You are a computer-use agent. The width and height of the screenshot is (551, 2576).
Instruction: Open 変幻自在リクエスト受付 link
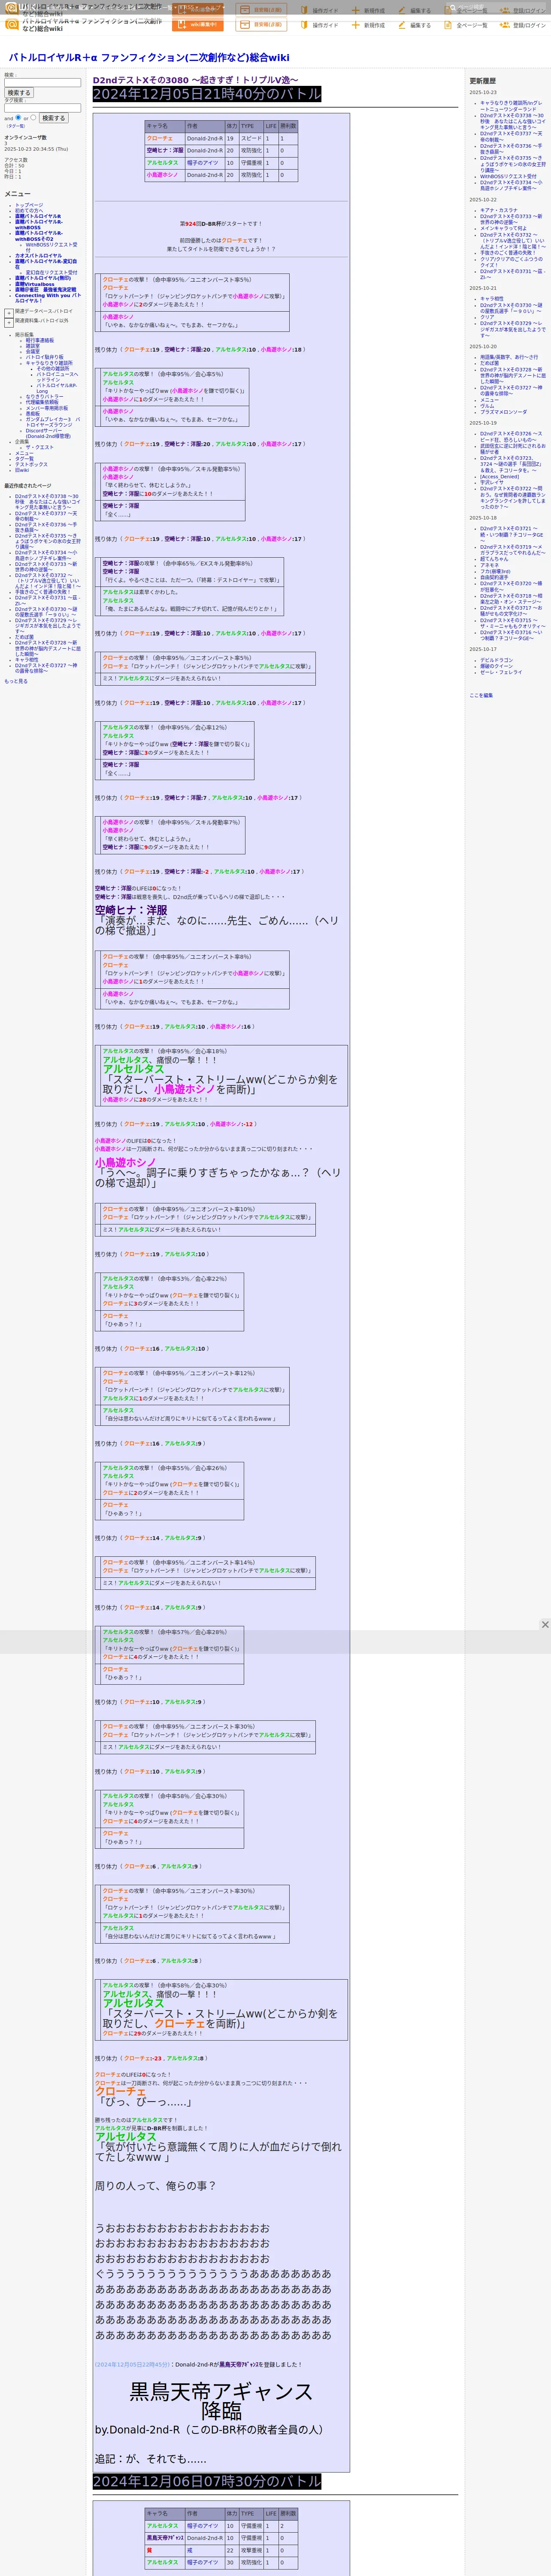coord(51,272)
